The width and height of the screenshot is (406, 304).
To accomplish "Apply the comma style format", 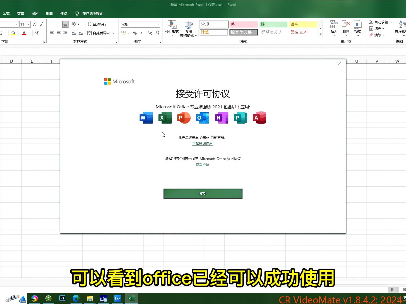I will coord(141,33).
